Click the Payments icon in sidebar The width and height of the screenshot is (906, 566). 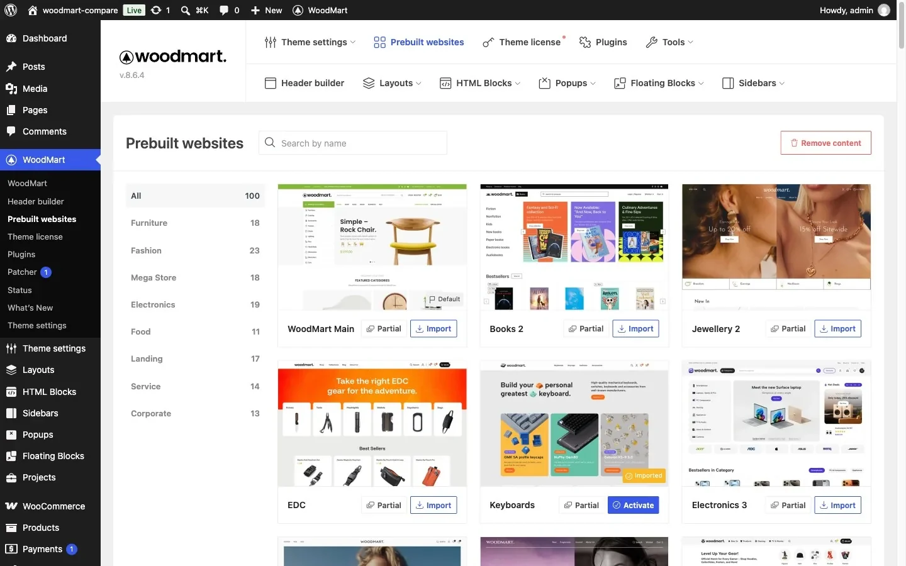(11, 549)
